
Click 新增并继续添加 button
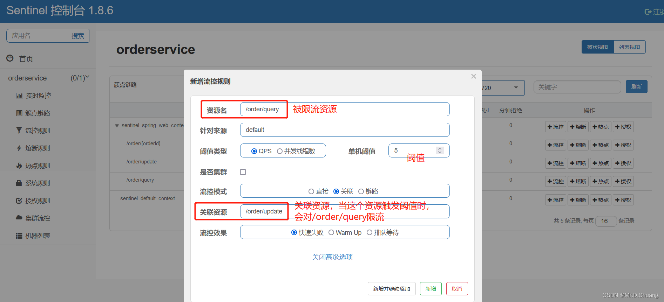pyautogui.click(x=392, y=289)
